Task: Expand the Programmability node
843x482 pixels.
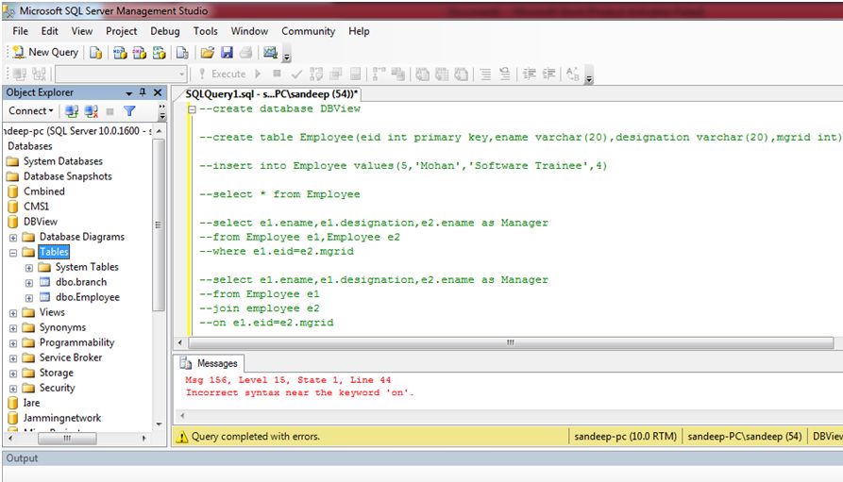Action: pyautogui.click(x=13, y=342)
